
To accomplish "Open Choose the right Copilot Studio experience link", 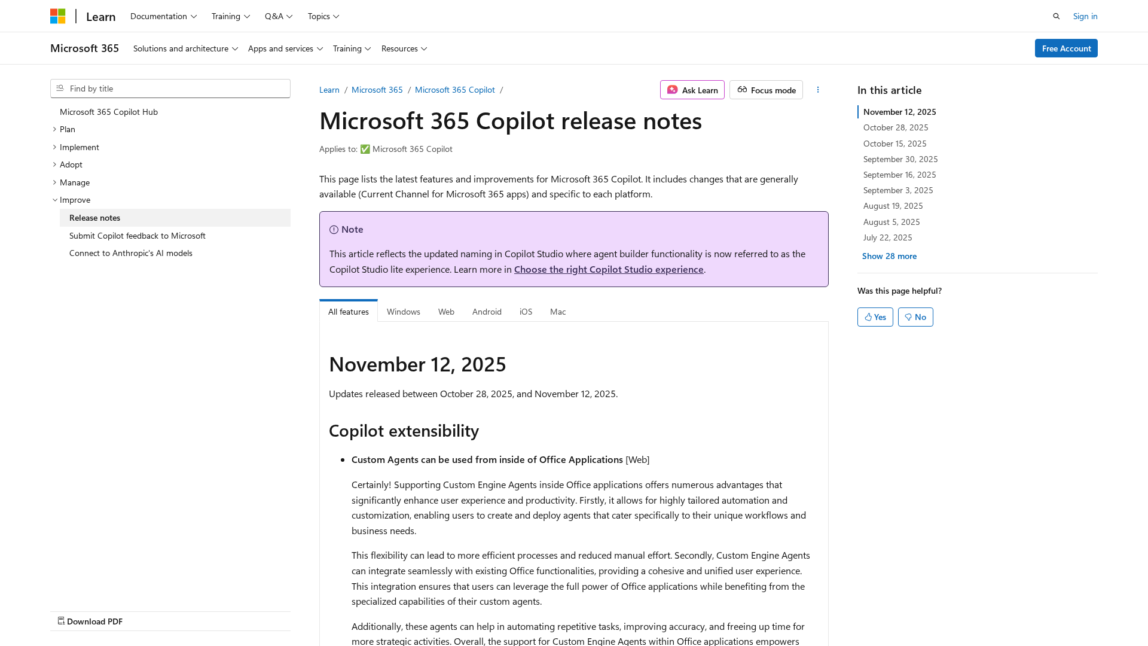I will [x=608, y=269].
